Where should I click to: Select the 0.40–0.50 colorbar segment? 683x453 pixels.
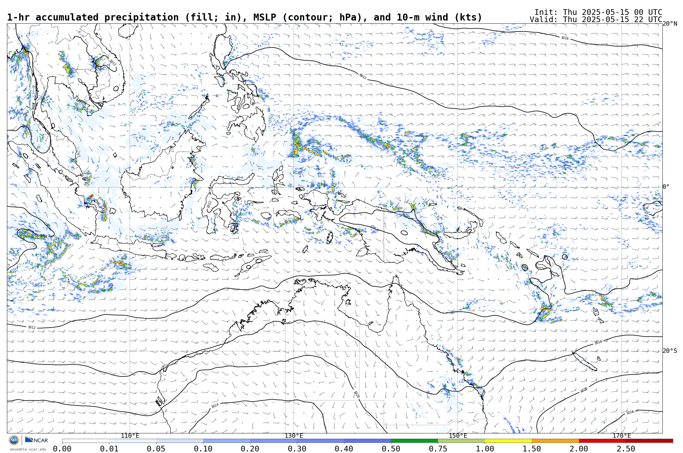pos(367,441)
